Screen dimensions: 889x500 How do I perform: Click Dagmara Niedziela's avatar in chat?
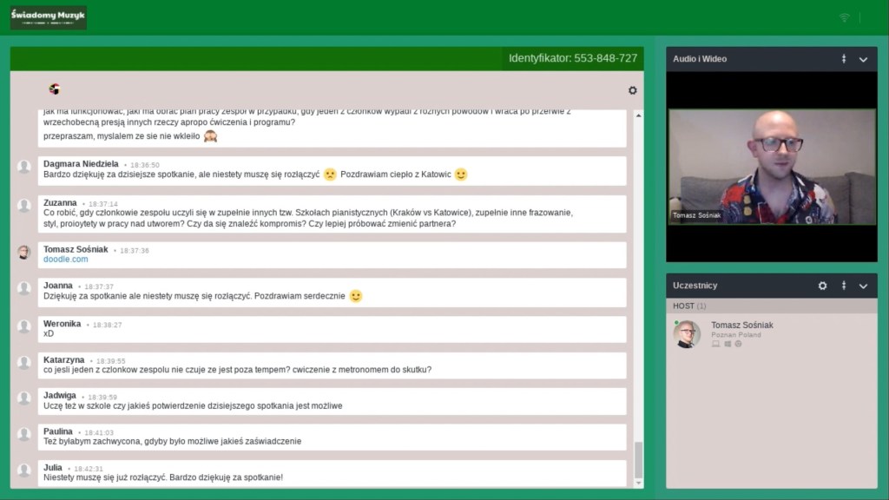point(24,167)
